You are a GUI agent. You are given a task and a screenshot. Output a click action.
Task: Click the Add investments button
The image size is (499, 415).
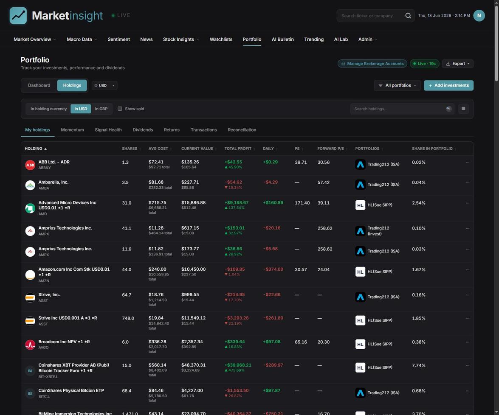pos(448,85)
